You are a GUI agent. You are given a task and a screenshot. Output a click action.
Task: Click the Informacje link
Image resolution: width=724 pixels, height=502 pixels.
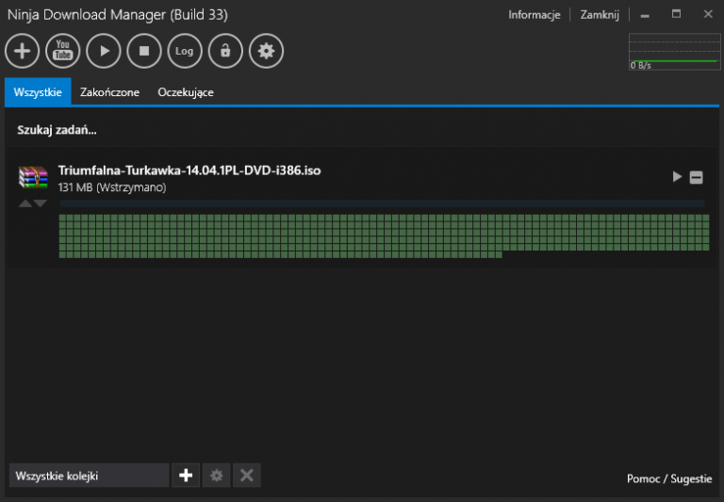(535, 15)
